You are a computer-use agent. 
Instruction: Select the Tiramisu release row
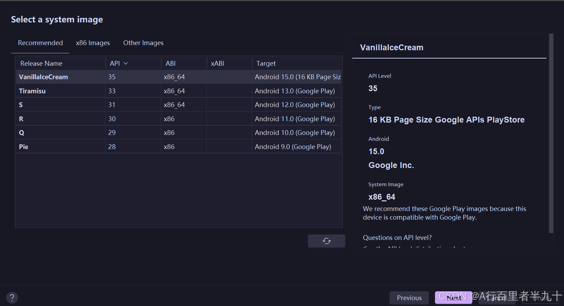click(178, 91)
